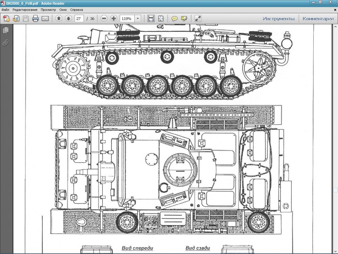Click the Adobe Reader title bar icon

[3, 3]
